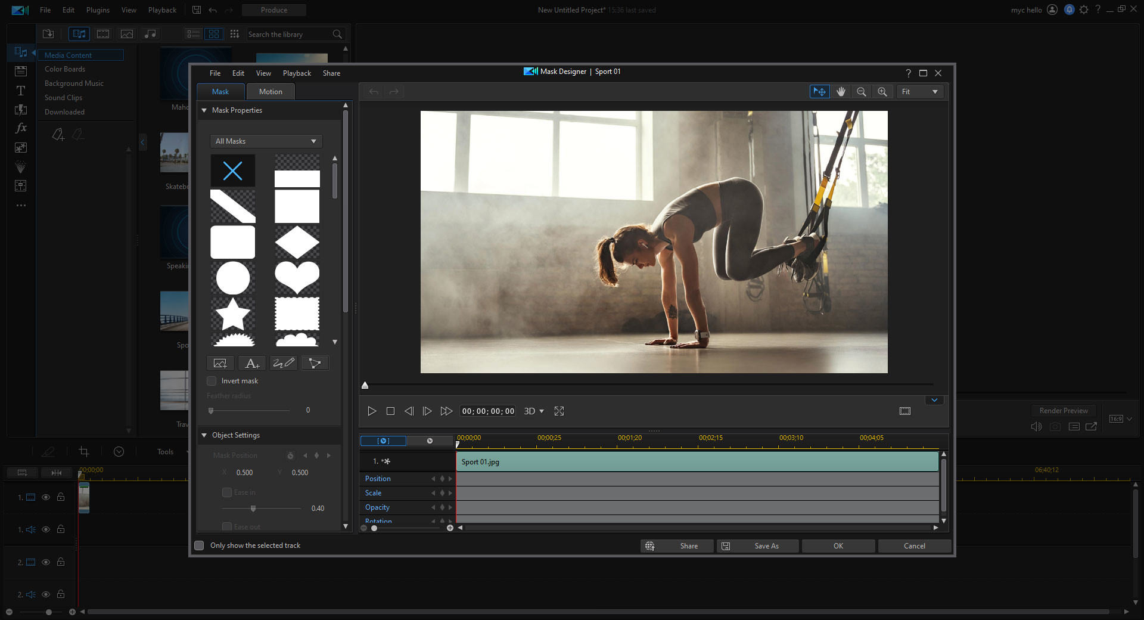Check Only show the selected track
The width and height of the screenshot is (1144, 620).
click(199, 545)
